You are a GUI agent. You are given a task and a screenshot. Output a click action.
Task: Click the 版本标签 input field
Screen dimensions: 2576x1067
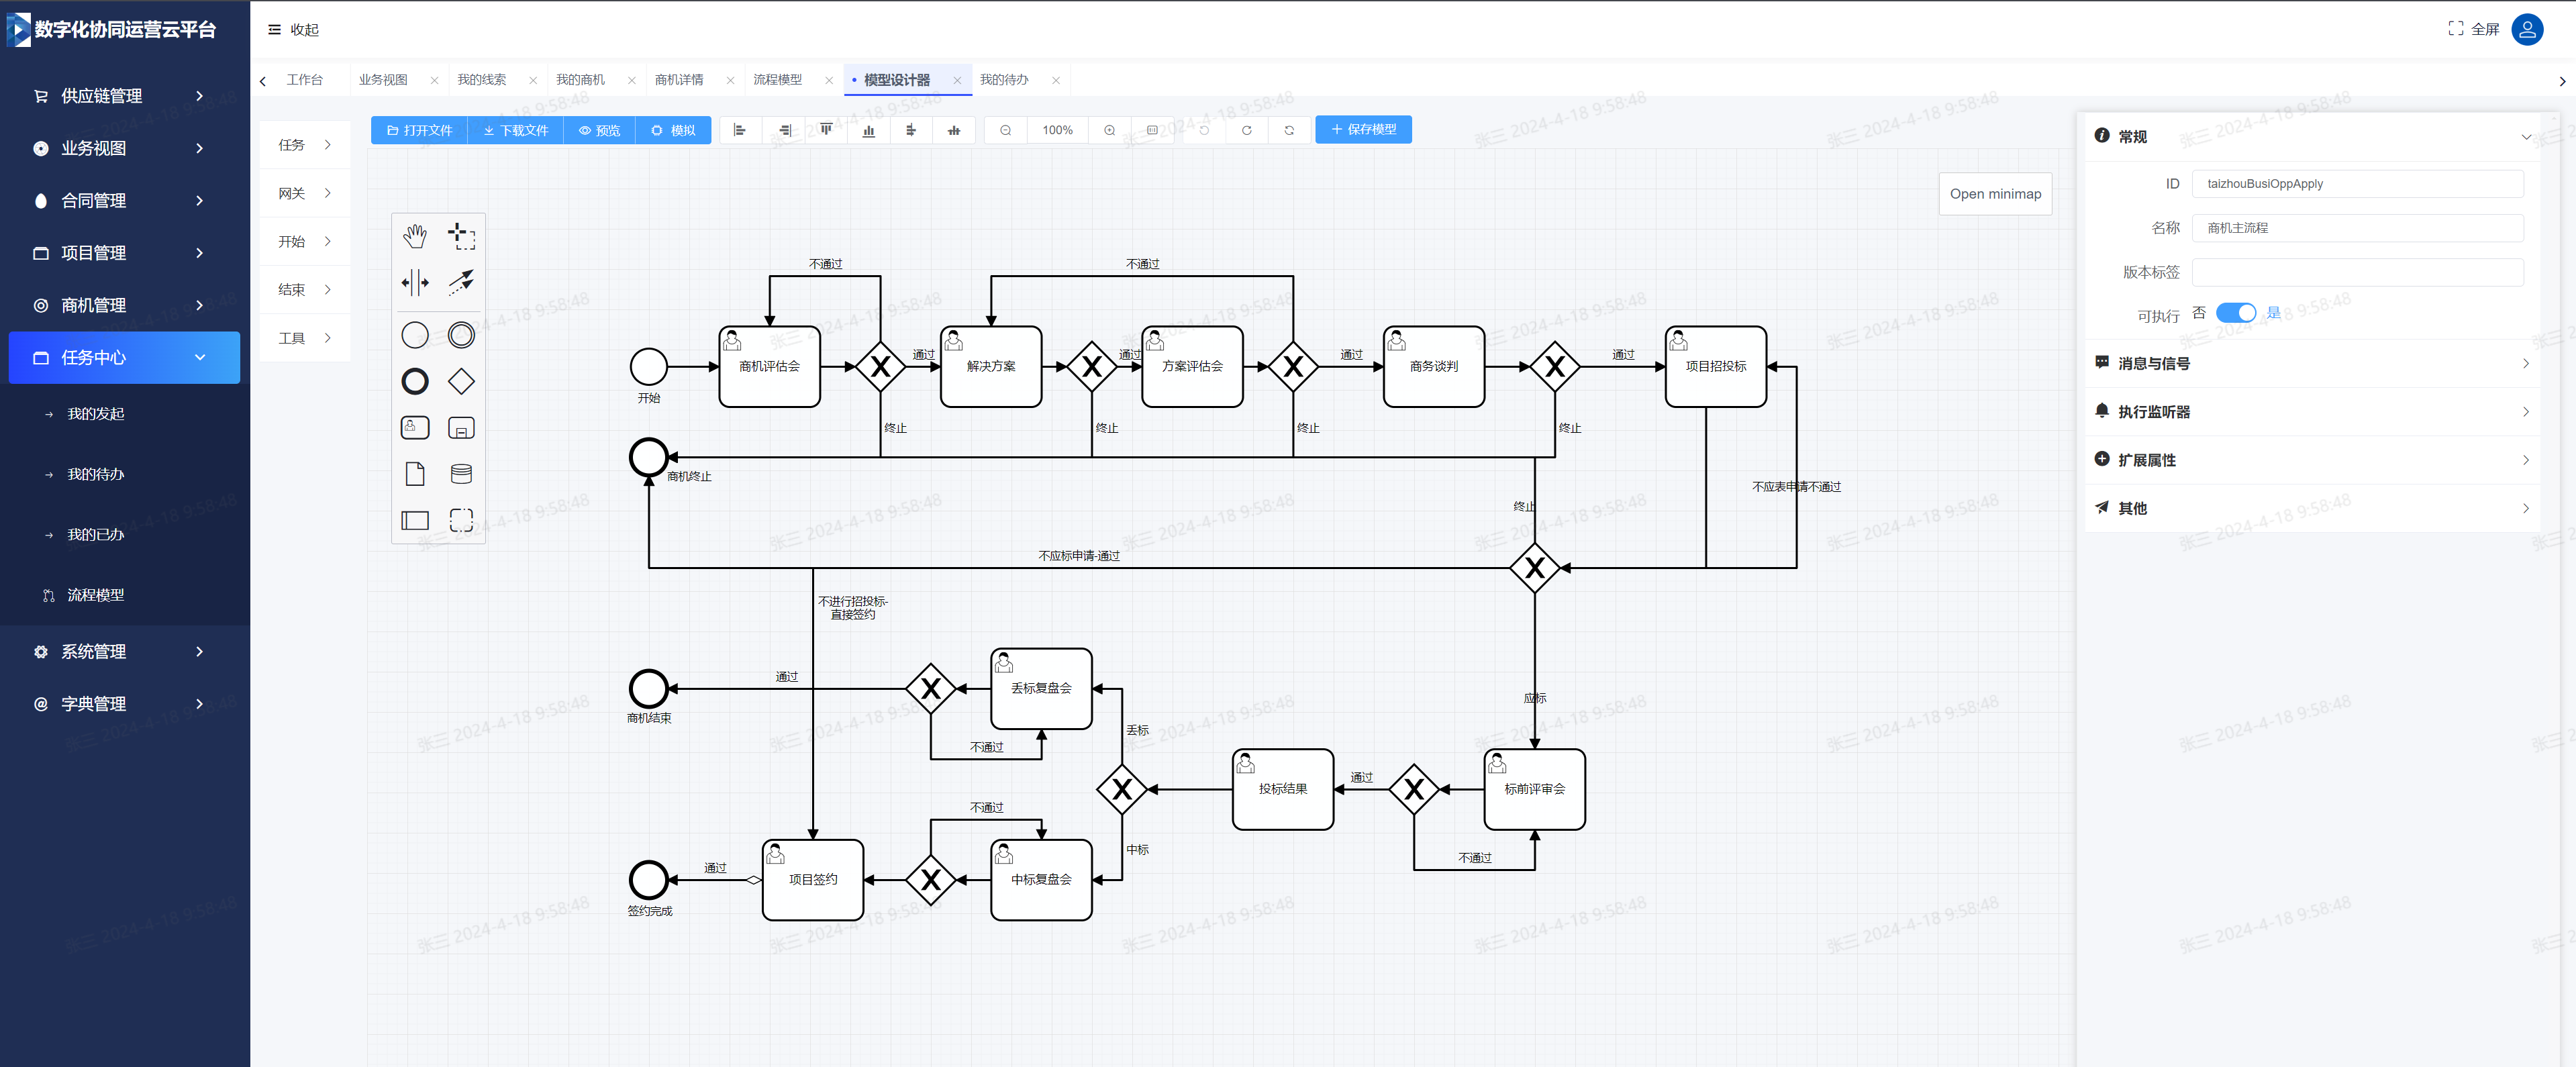coord(2357,272)
